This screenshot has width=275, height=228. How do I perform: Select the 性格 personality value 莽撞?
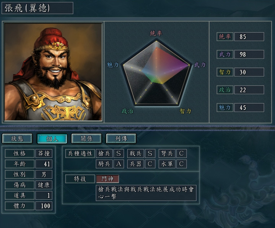pyautogui.click(x=44, y=153)
